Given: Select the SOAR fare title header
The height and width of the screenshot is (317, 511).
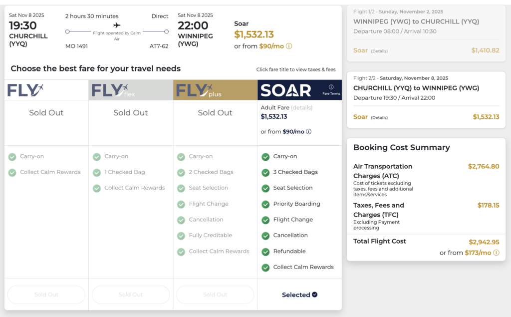Looking at the screenshot, I should click(x=299, y=90).
